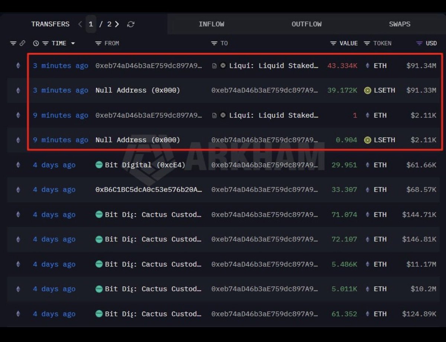
Task: Open Liqui: Liquid Staked in 43.334K row
Action: click(x=274, y=66)
